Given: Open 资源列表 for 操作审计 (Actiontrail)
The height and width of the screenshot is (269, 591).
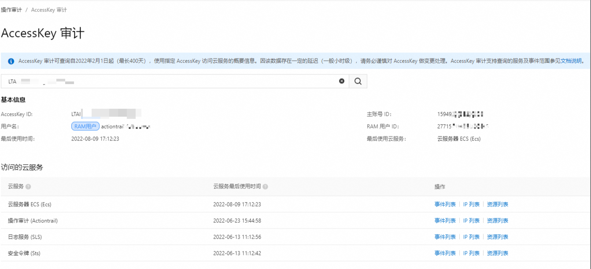Looking at the screenshot, I should 497,220.
